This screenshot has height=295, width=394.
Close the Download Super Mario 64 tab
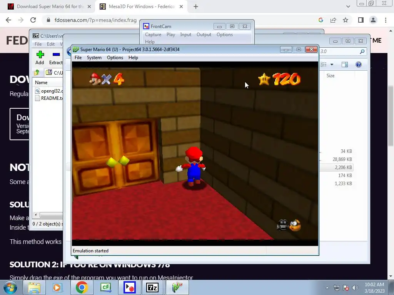(x=89, y=7)
